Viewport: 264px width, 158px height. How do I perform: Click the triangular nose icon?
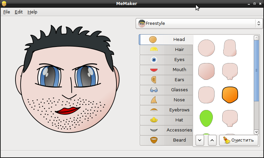click(x=154, y=100)
